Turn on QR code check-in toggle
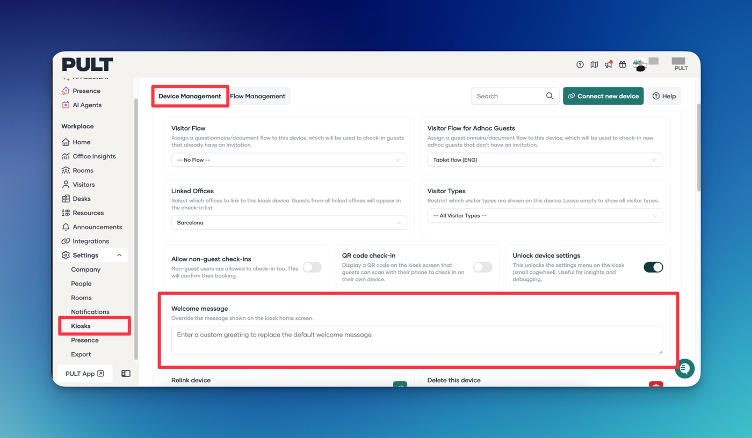The height and width of the screenshot is (438, 752). [x=482, y=267]
